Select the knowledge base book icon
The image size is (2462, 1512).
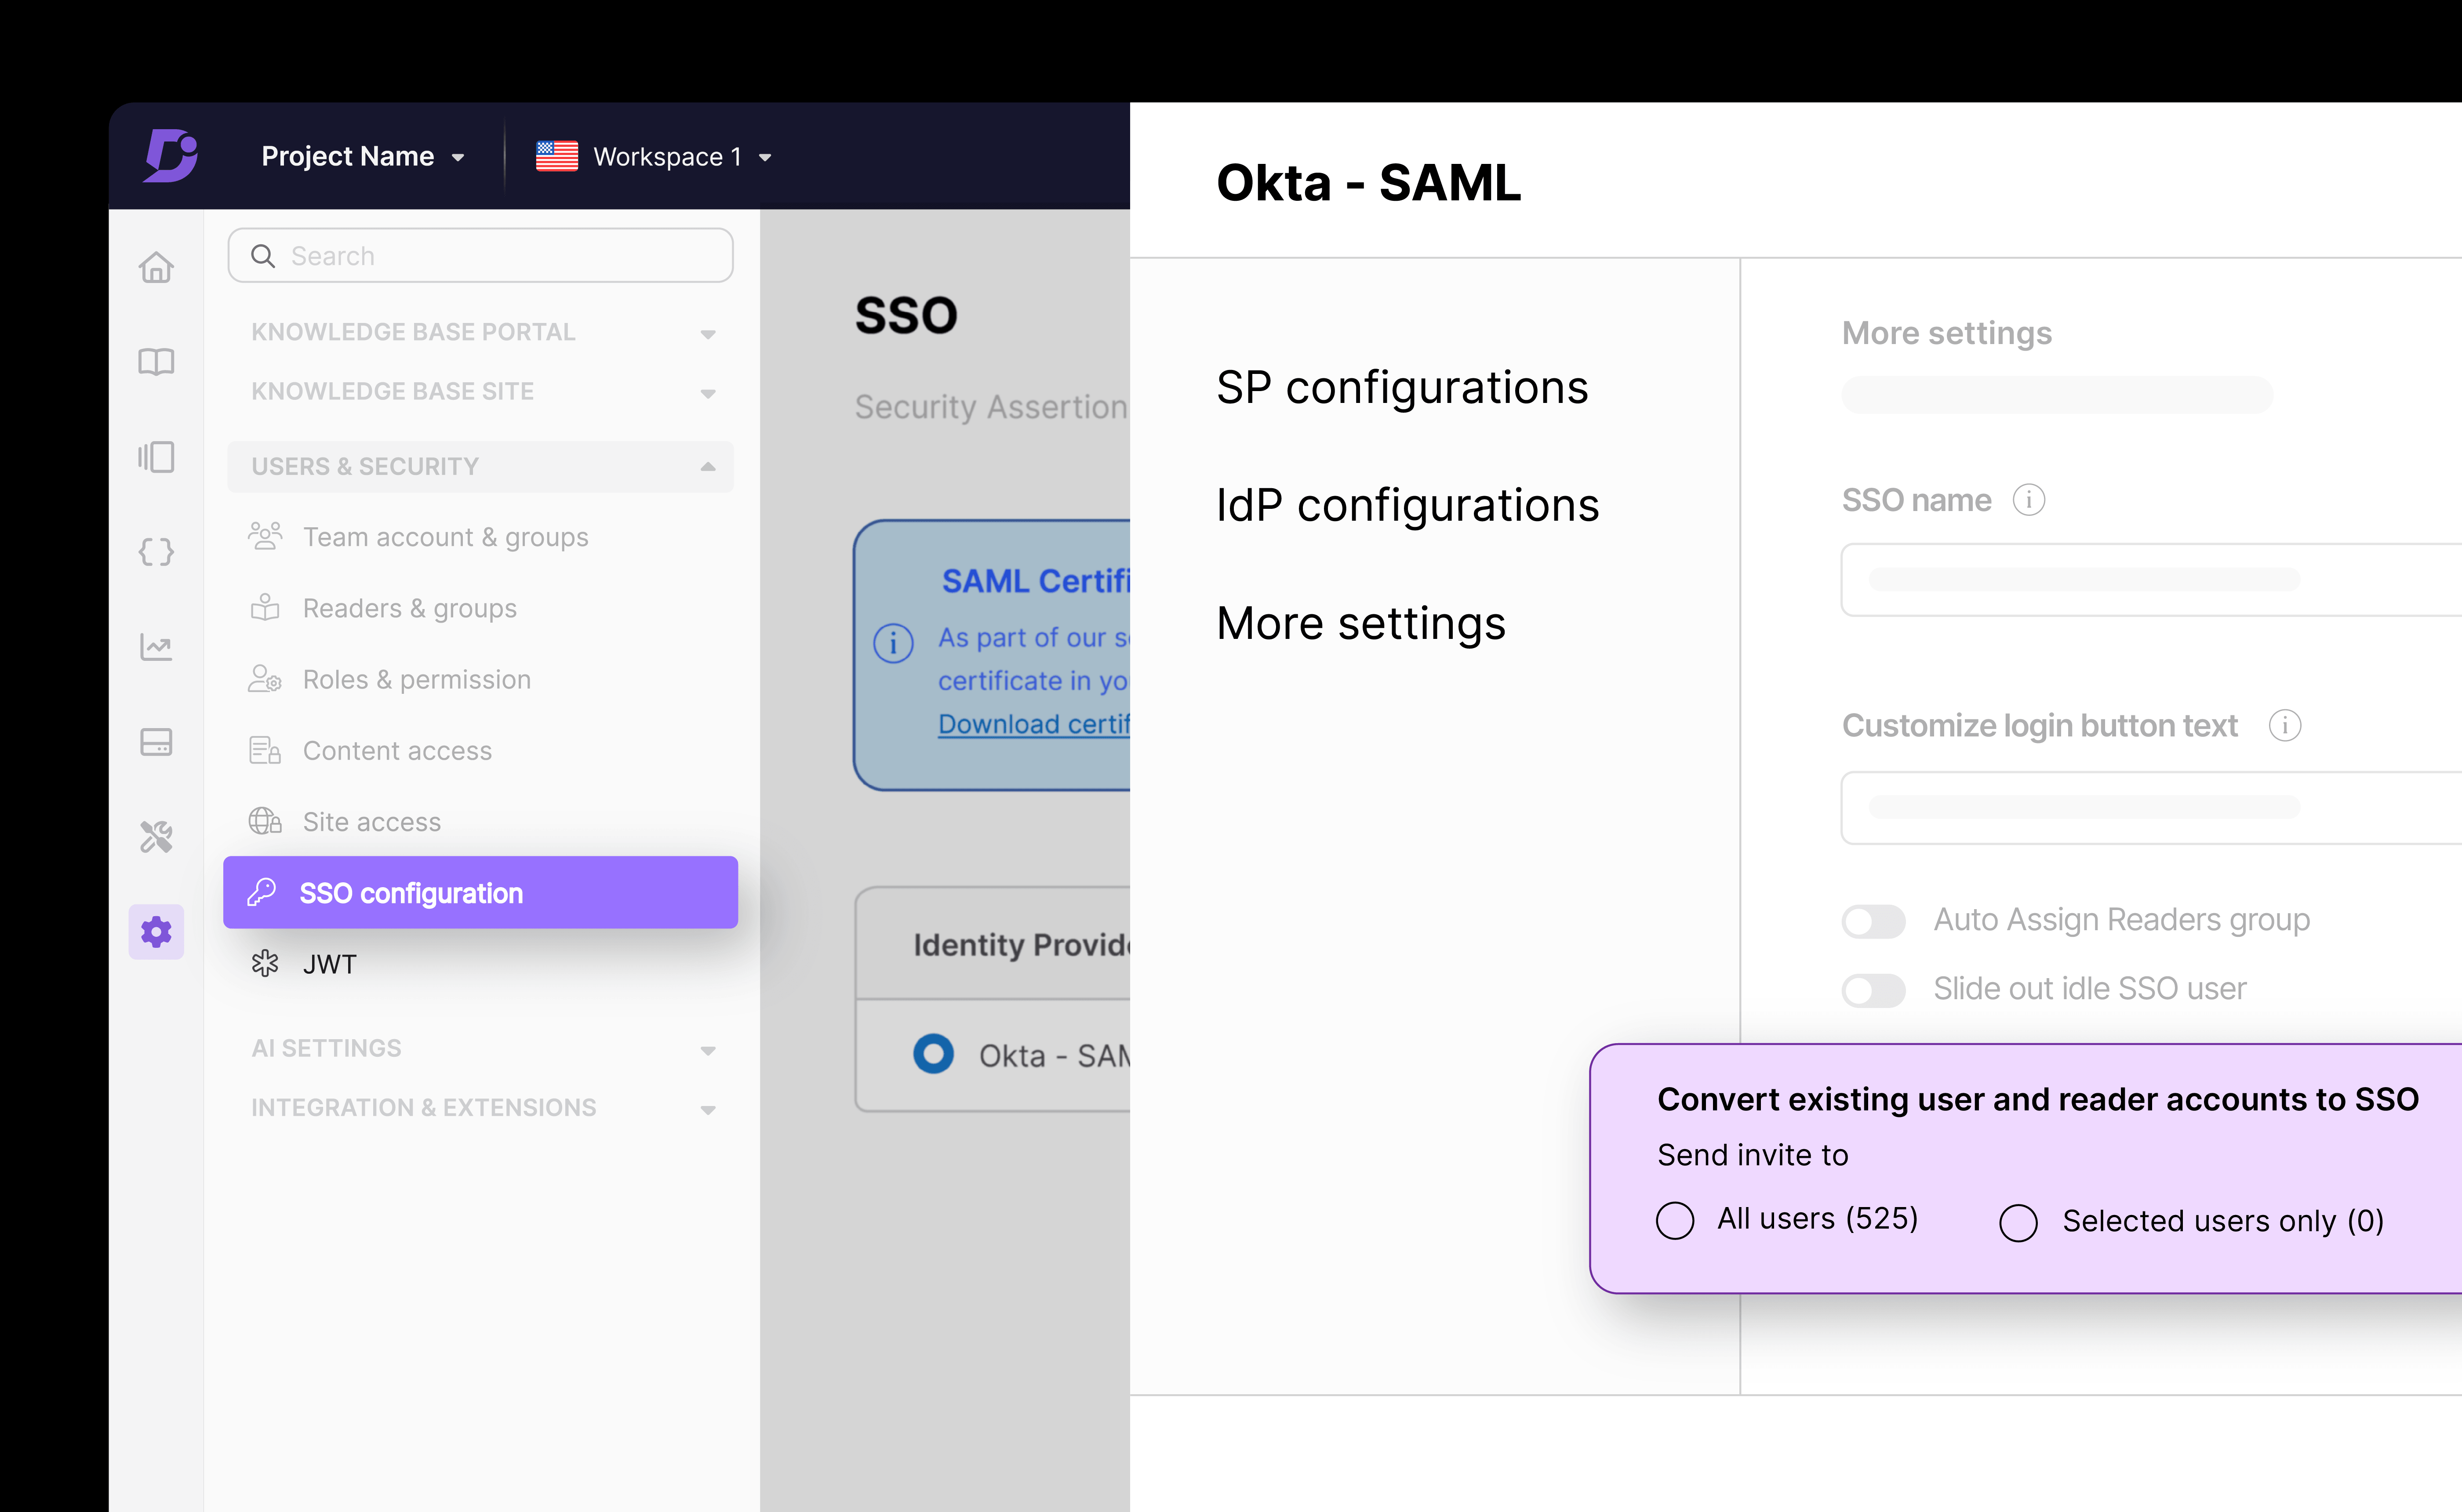[x=156, y=362]
